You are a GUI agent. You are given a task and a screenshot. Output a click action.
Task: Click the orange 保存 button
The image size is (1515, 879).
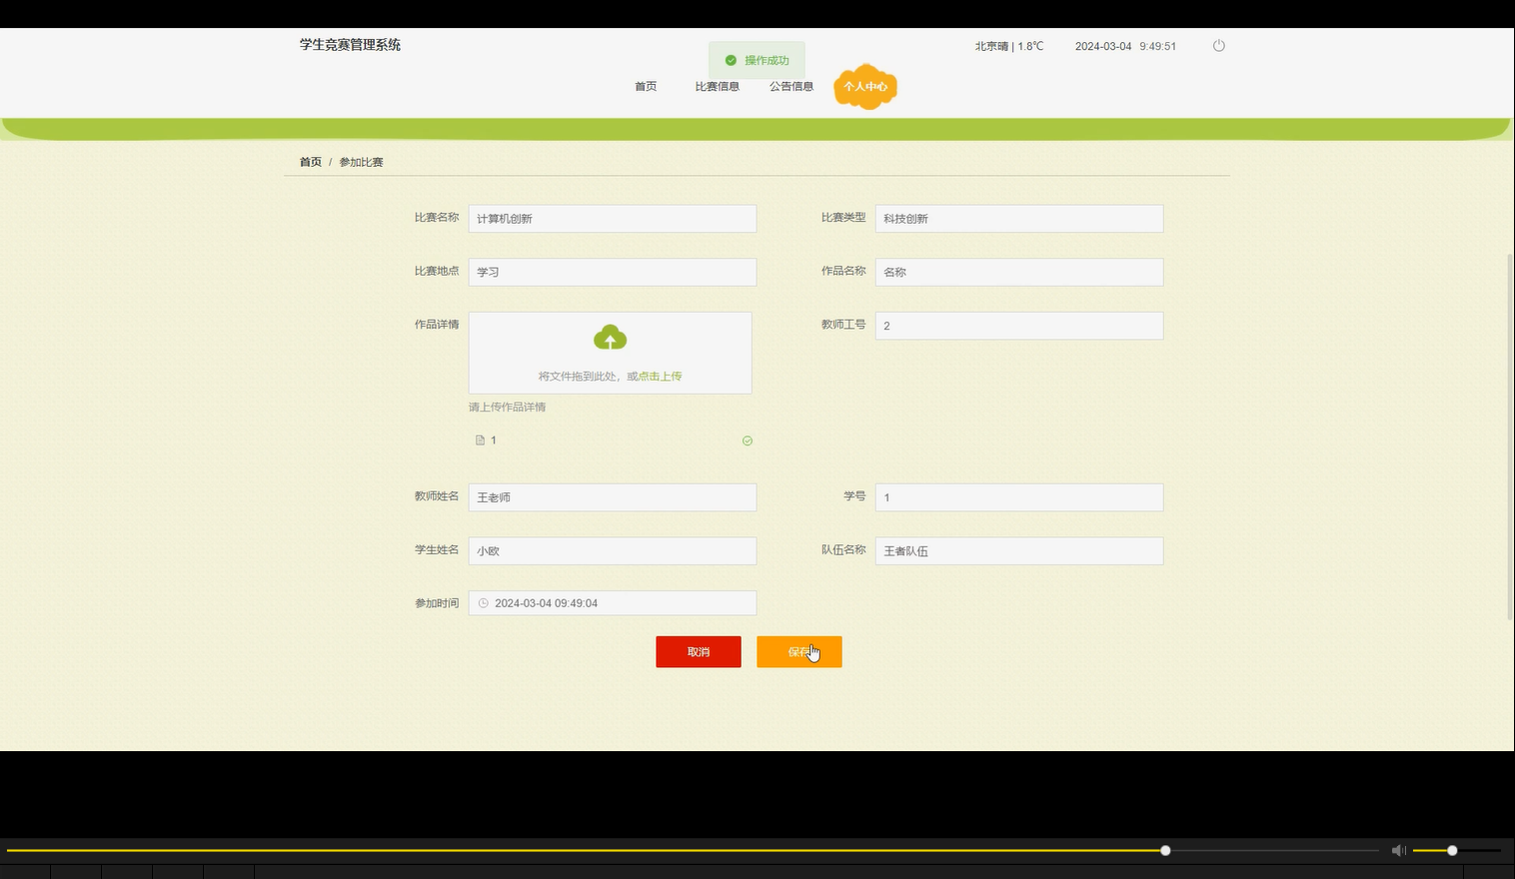(x=798, y=651)
